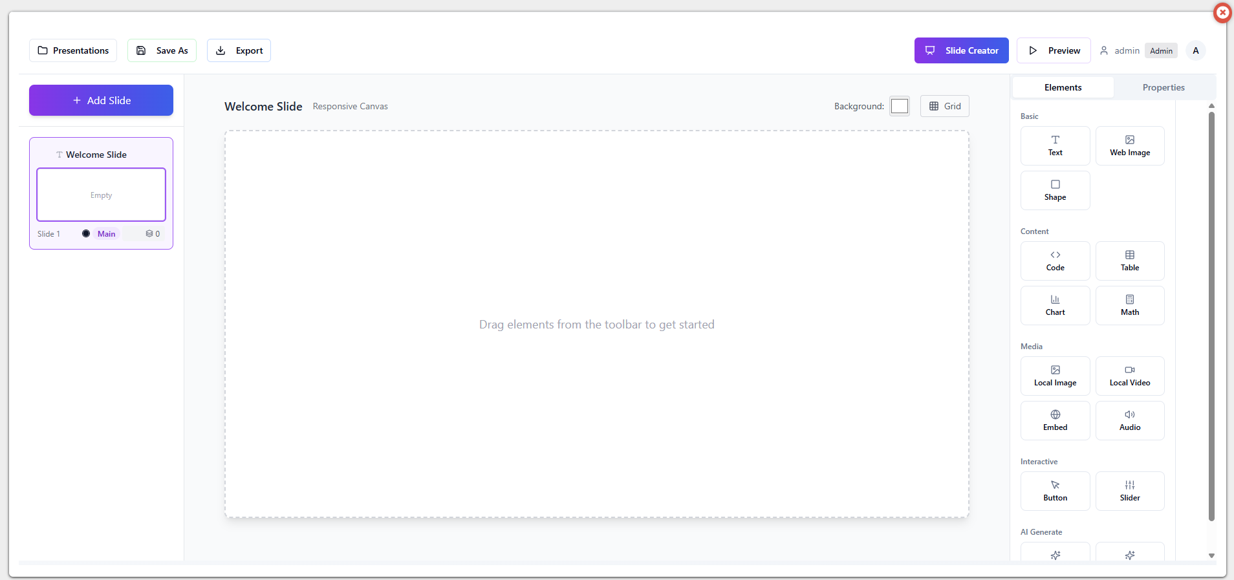Pick the Table element
This screenshot has width=1234, height=580.
point(1129,261)
